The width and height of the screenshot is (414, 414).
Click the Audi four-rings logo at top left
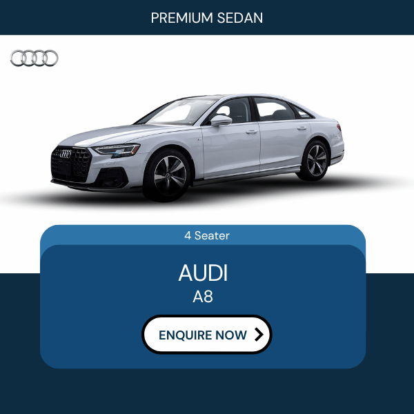click(x=34, y=58)
